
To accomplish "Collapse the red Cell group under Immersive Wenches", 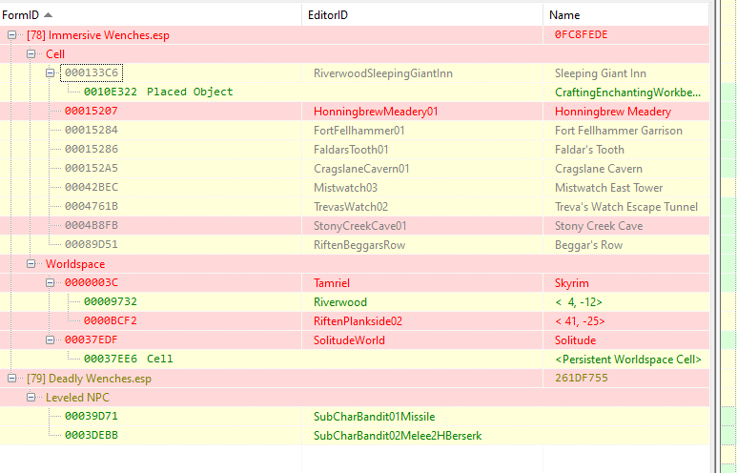I will coord(31,54).
